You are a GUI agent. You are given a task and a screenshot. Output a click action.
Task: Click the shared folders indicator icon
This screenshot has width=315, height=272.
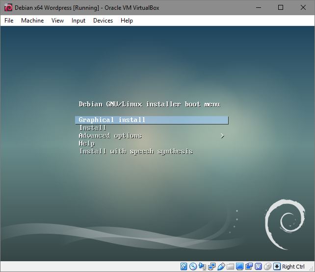coord(231,267)
